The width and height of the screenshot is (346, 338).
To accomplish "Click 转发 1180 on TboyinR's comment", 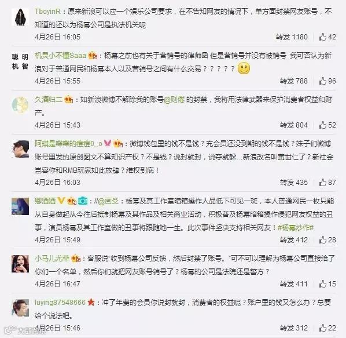I will (292, 37).
